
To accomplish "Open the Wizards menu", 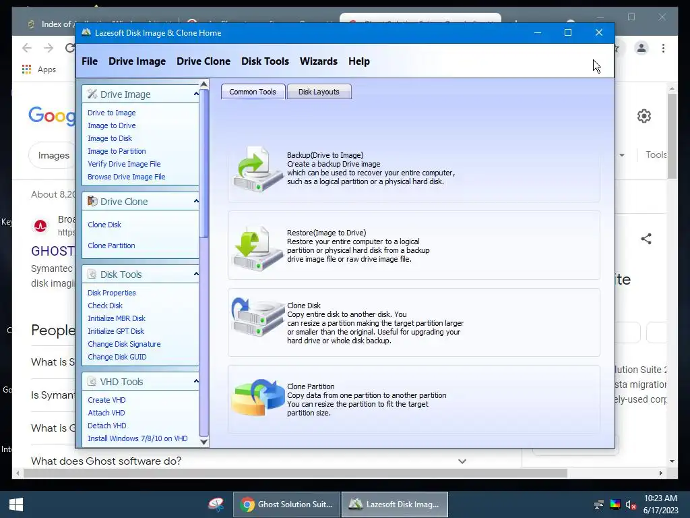I will 319,61.
